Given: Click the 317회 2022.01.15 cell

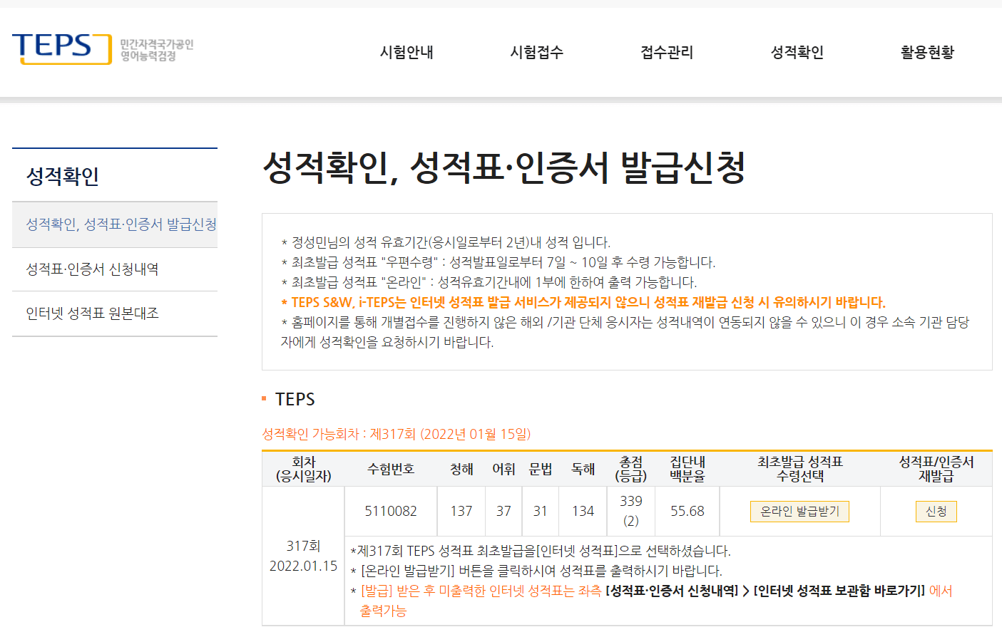Looking at the screenshot, I should point(303,556).
